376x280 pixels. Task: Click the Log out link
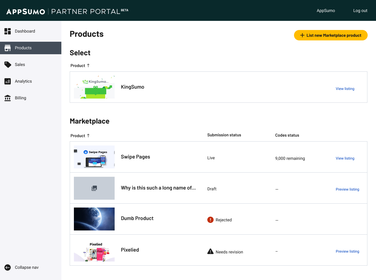point(360,11)
